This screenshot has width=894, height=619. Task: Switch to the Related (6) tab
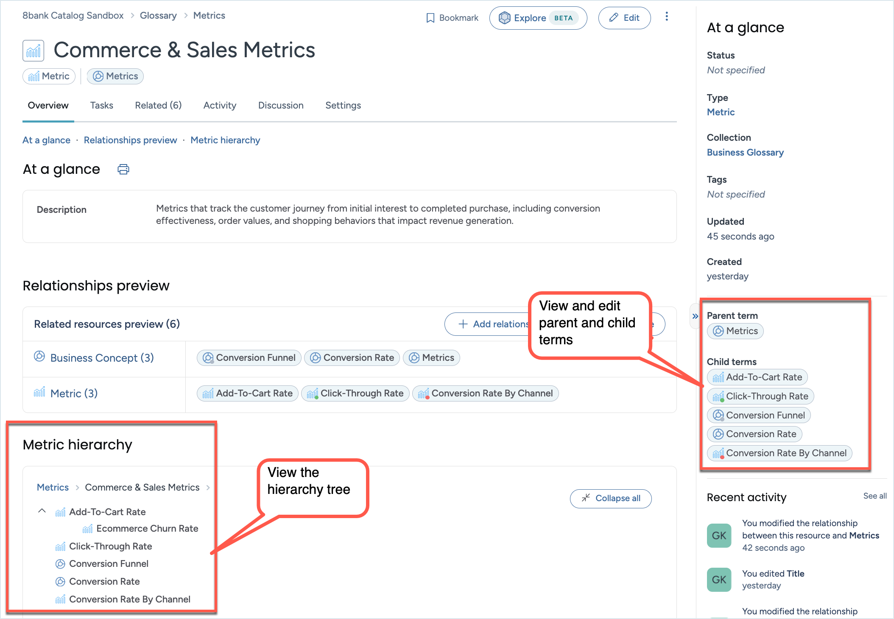coord(158,106)
